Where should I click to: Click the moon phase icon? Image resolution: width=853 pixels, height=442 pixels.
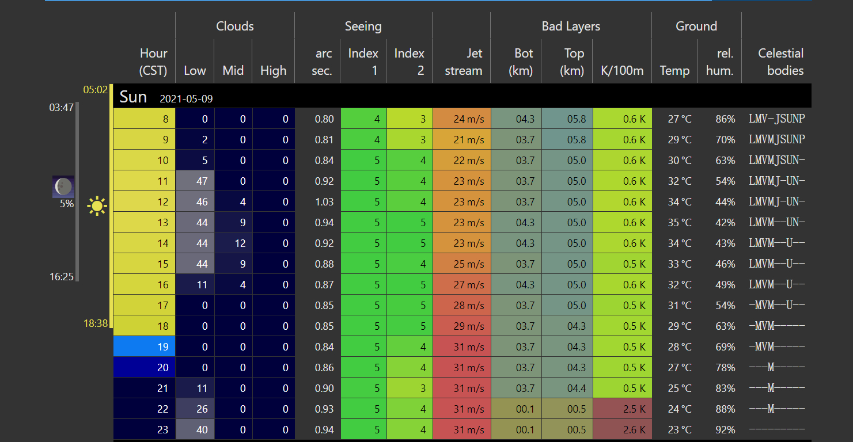(x=63, y=186)
